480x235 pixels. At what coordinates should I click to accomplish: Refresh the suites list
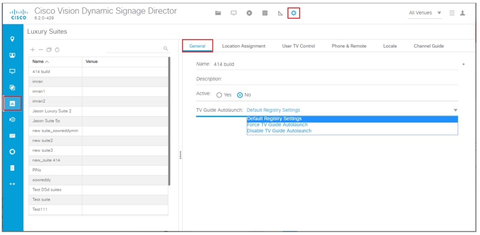tap(57, 50)
